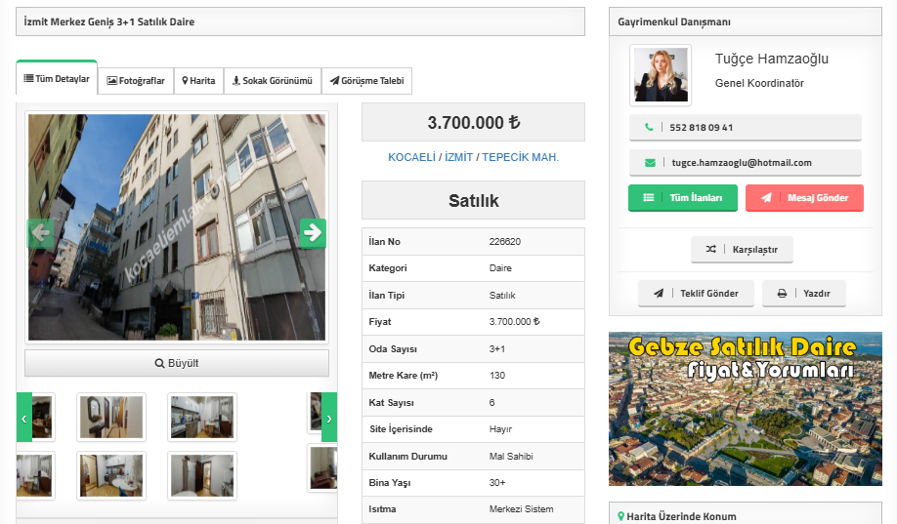Open the Harita tab
This screenshot has width=897, height=524.
[198, 81]
